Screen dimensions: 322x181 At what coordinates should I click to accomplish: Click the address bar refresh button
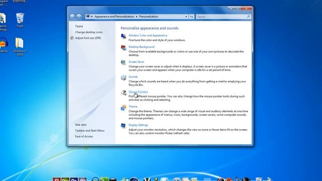point(191,17)
